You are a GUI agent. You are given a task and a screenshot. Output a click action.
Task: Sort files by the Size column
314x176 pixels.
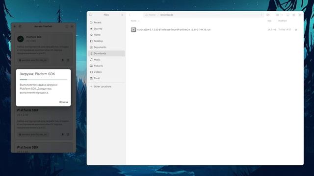click(x=269, y=21)
